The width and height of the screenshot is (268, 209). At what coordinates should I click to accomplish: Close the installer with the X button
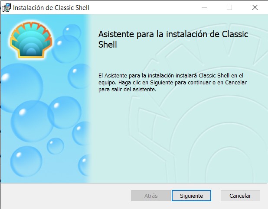pyautogui.click(x=255, y=7)
